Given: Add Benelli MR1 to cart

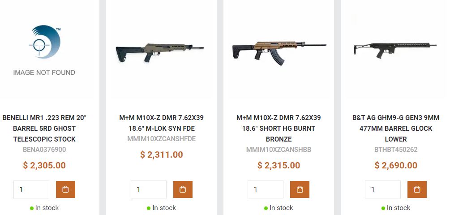Looking at the screenshot, I should tap(65, 189).
